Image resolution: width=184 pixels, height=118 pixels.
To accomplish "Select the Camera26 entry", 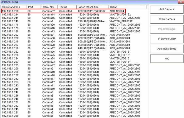I will click(x=48, y=52).
